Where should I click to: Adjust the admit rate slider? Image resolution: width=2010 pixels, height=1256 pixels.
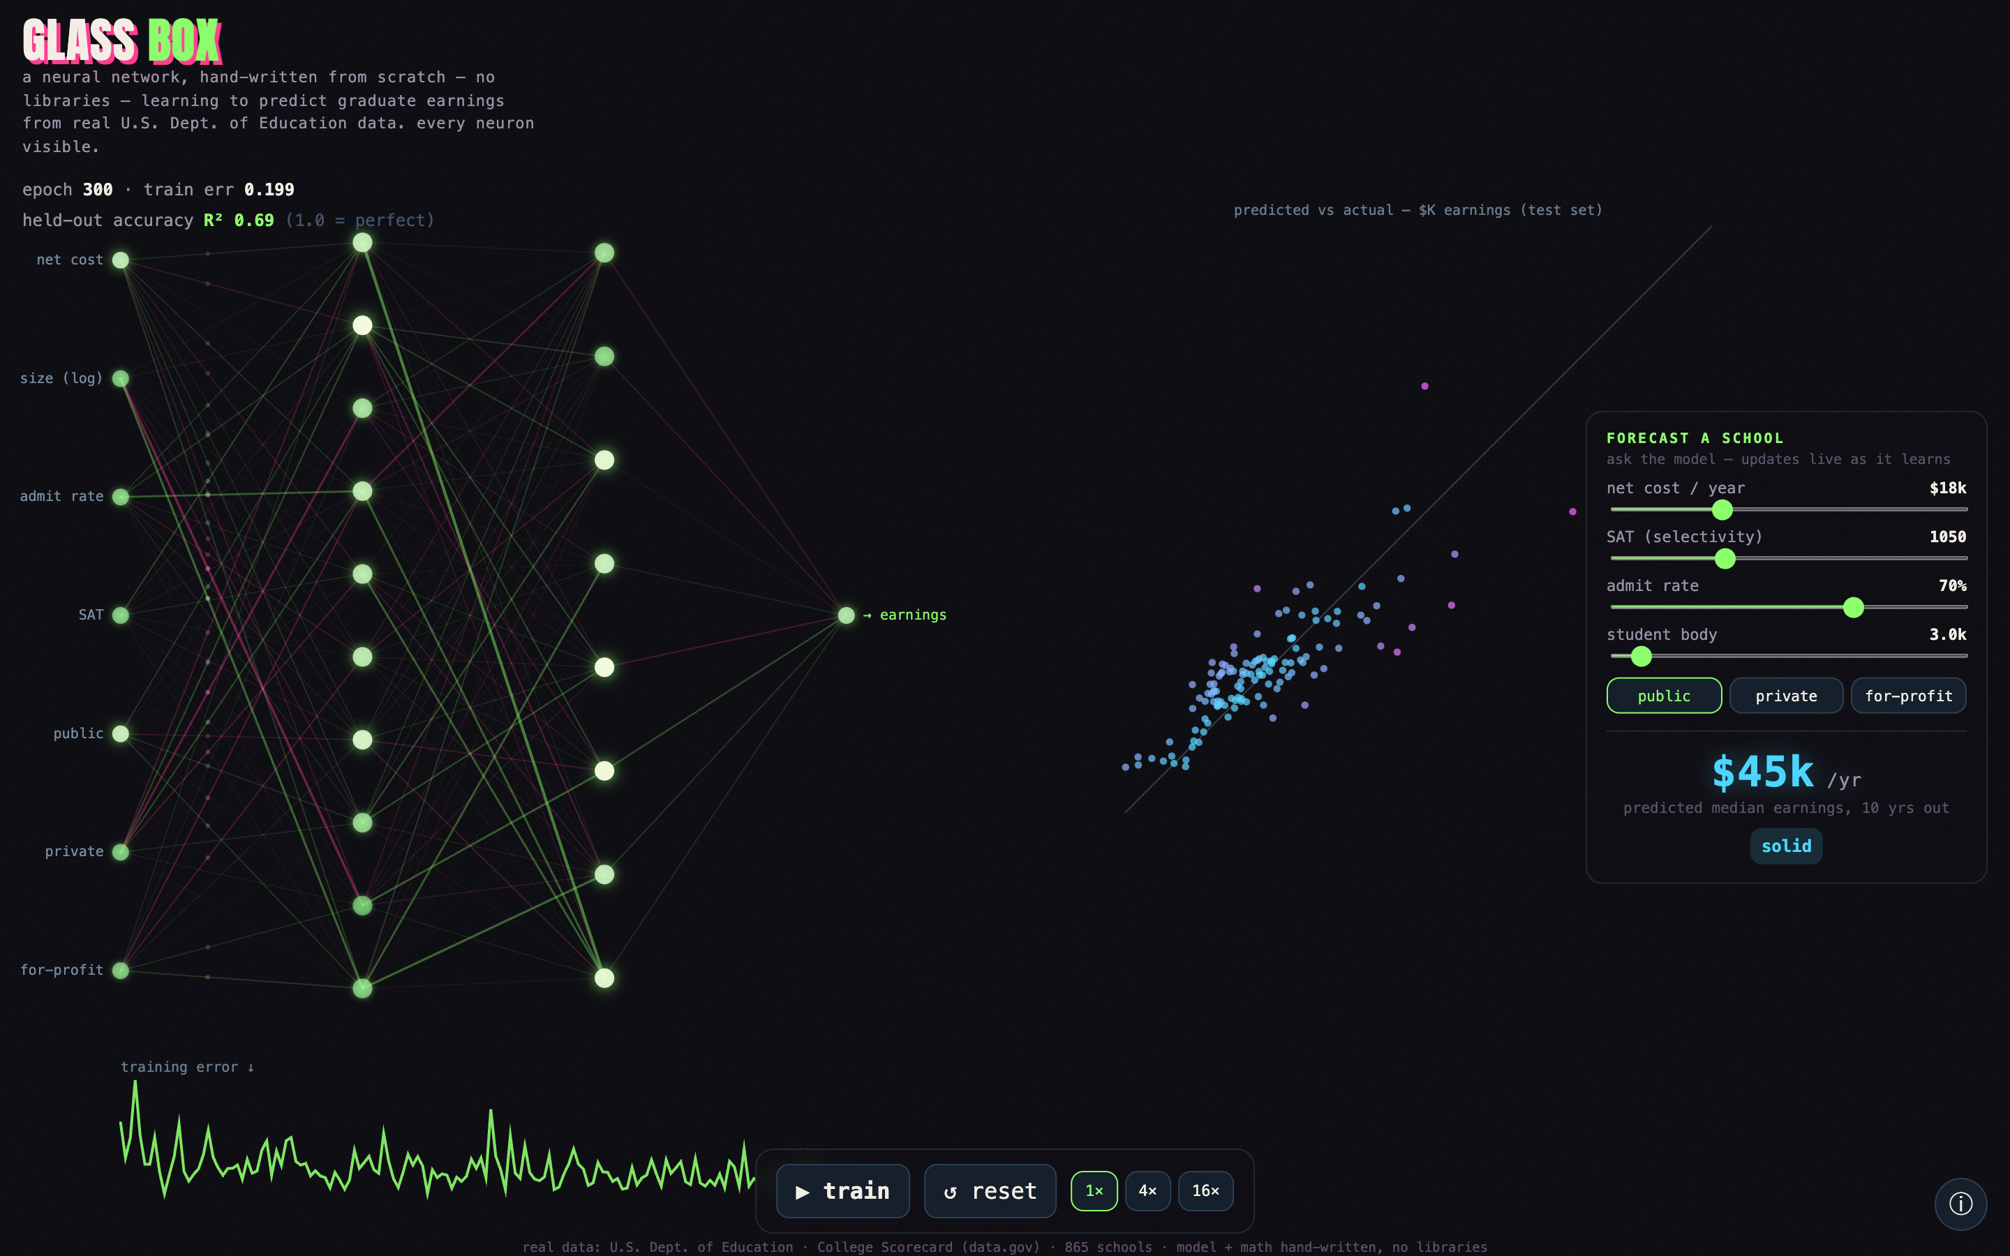coord(1788,607)
